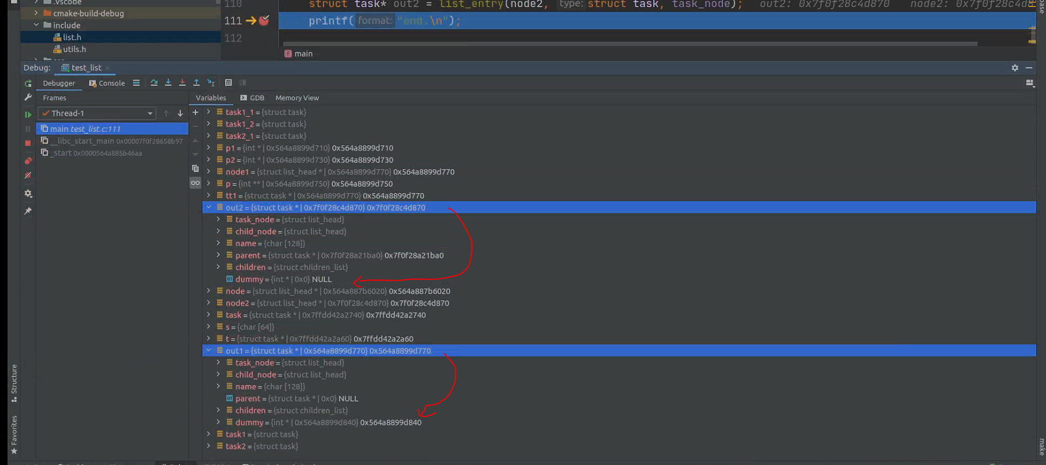Select the _start frame
The width and height of the screenshot is (1046, 465).
point(113,153)
